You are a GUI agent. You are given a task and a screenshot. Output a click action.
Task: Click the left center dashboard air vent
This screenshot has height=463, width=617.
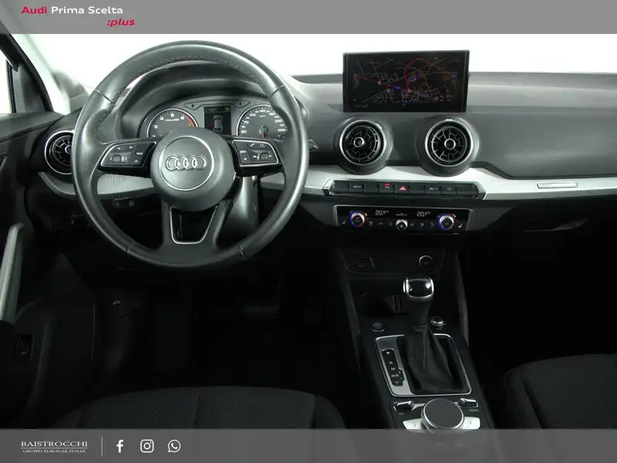(x=363, y=143)
